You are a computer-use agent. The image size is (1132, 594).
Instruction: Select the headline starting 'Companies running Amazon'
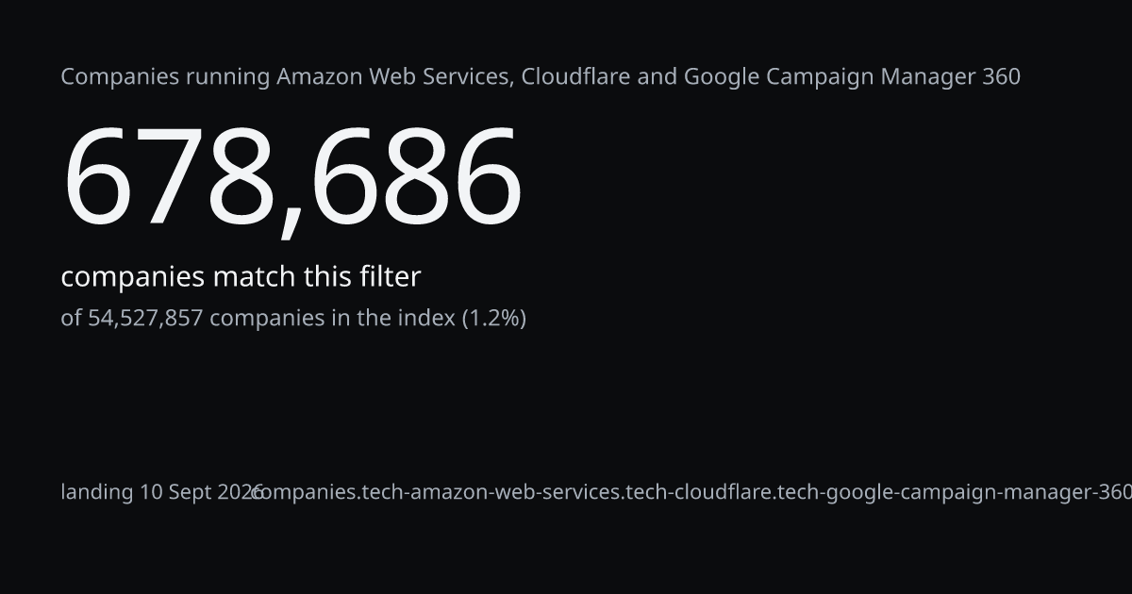[541, 77]
